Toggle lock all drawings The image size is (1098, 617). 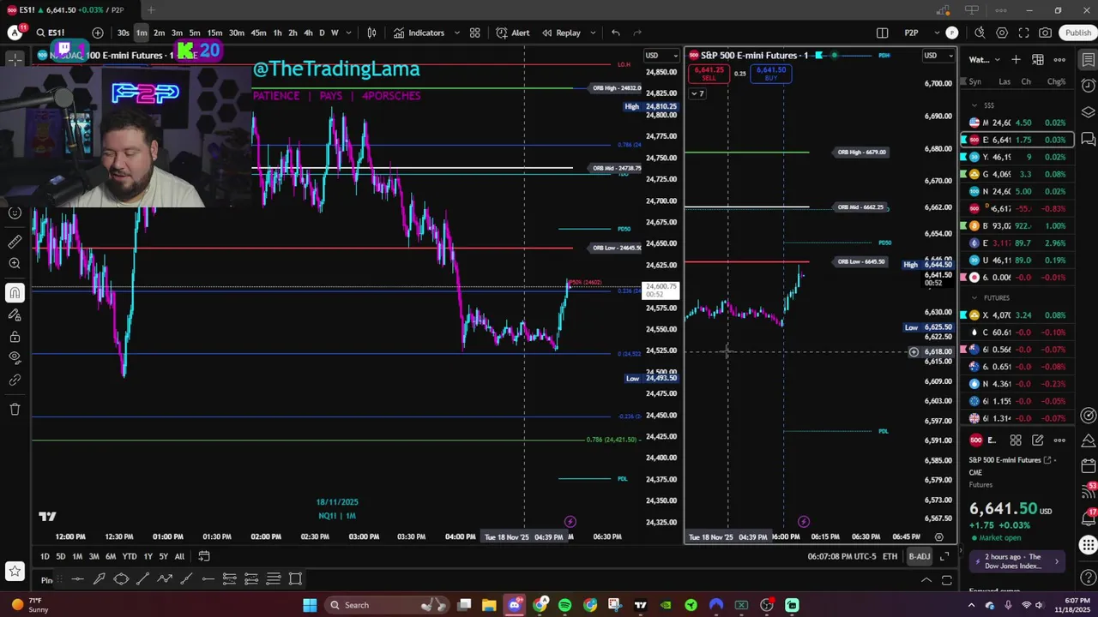tap(15, 337)
